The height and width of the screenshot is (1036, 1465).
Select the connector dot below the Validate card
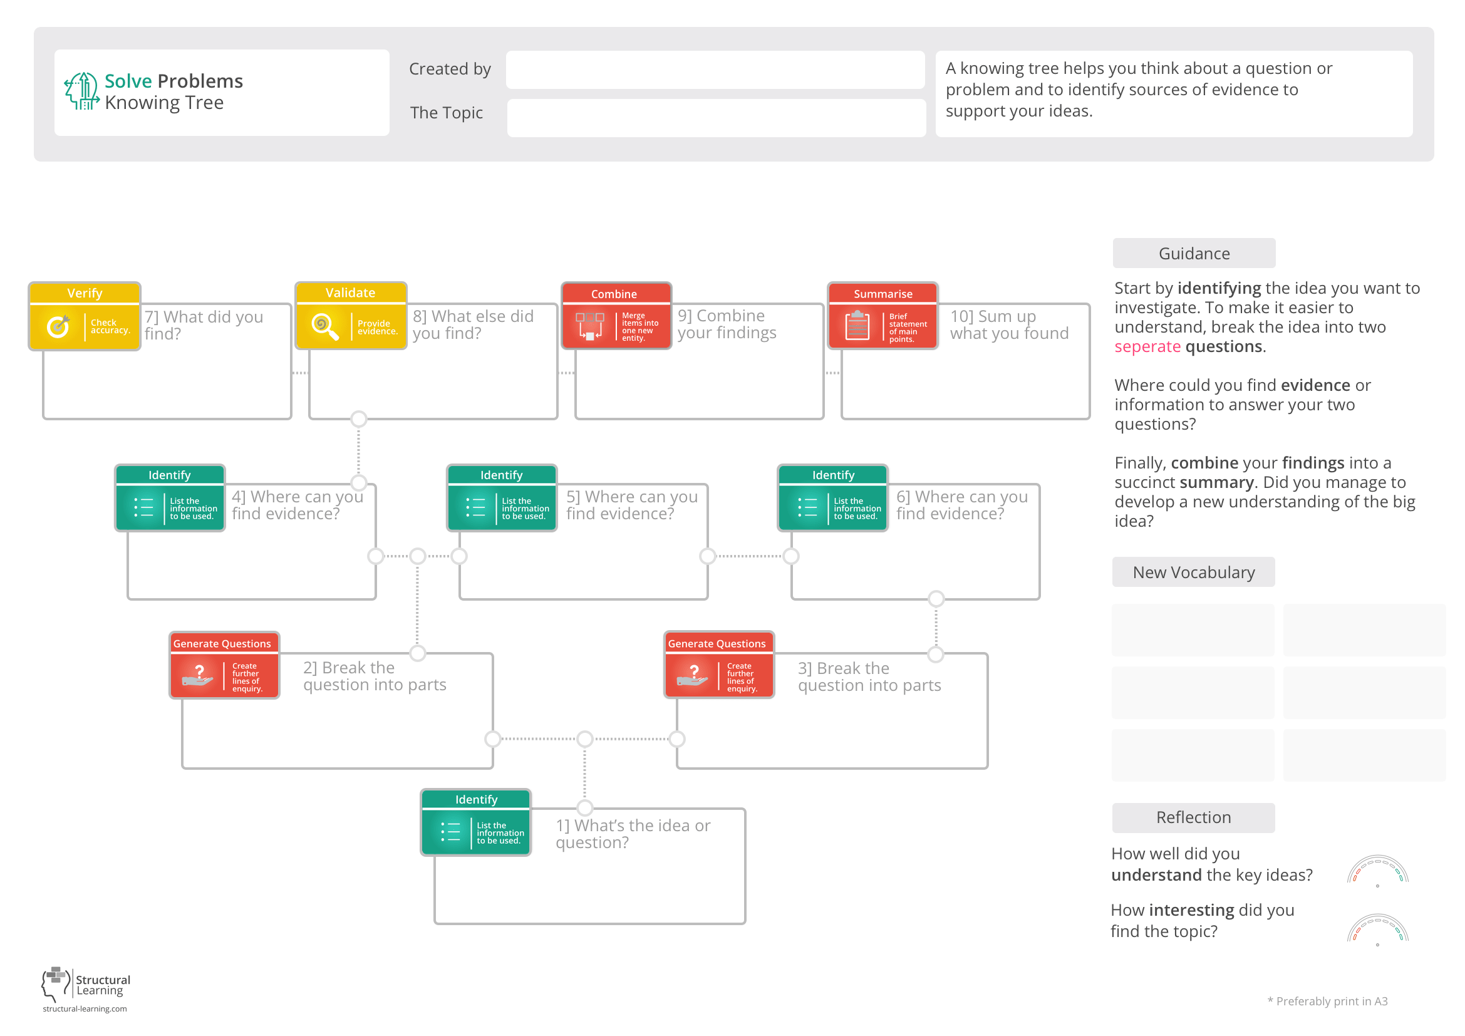358,418
